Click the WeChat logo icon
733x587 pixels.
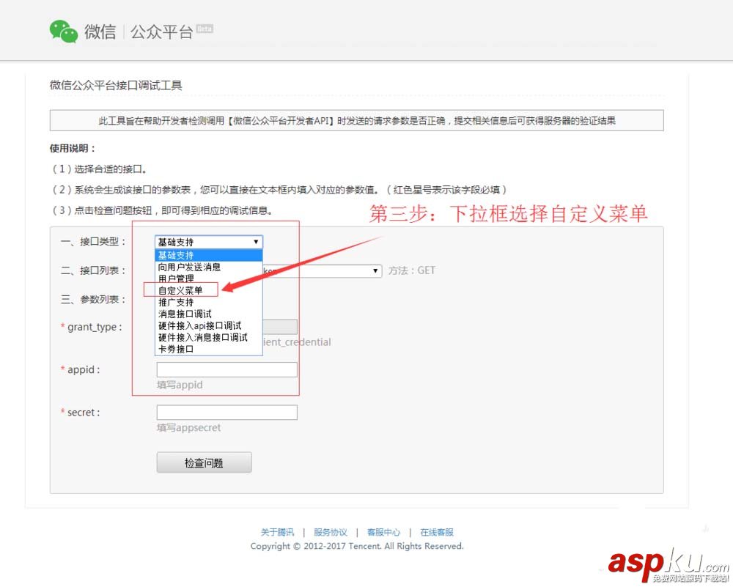[x=63, y=30]
